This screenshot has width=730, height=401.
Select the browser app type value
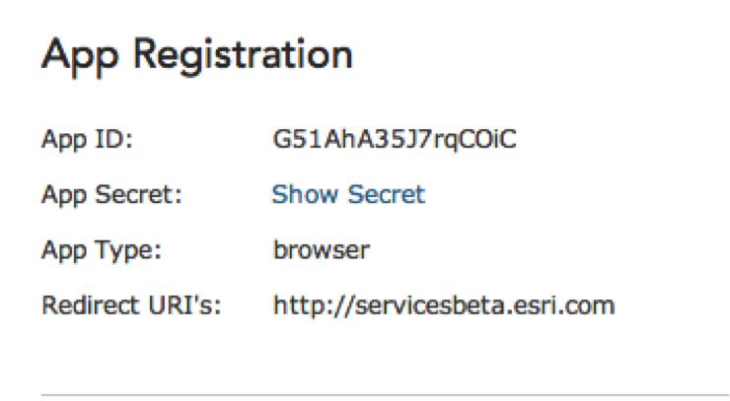tap(321, 249)
